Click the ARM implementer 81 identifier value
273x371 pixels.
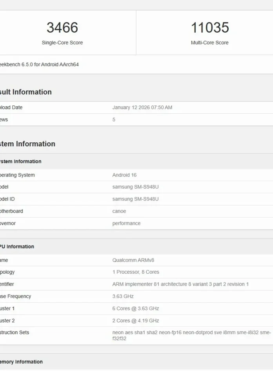(180, 284)
